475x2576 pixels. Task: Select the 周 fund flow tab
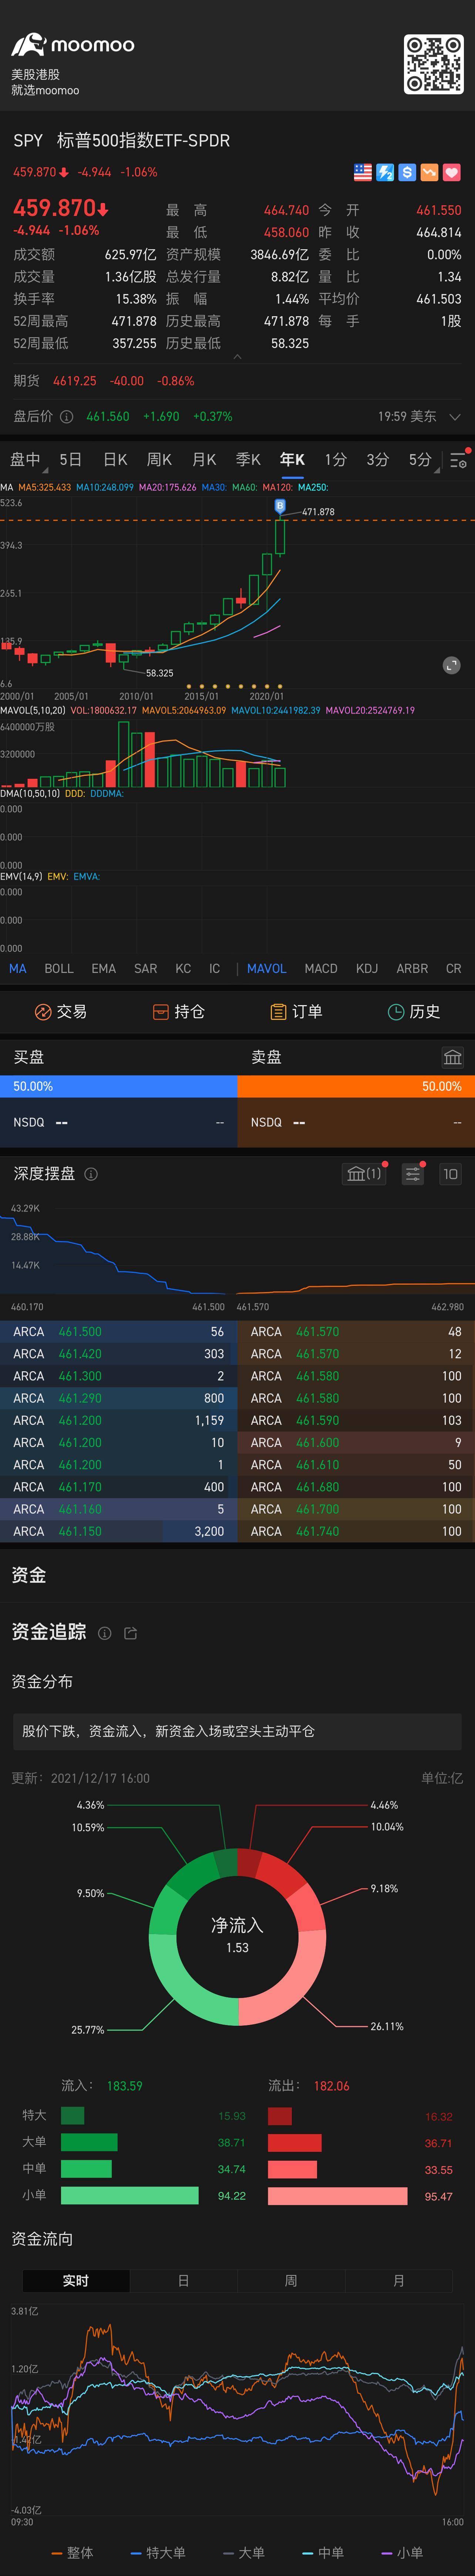click(x=291, y=2280)
